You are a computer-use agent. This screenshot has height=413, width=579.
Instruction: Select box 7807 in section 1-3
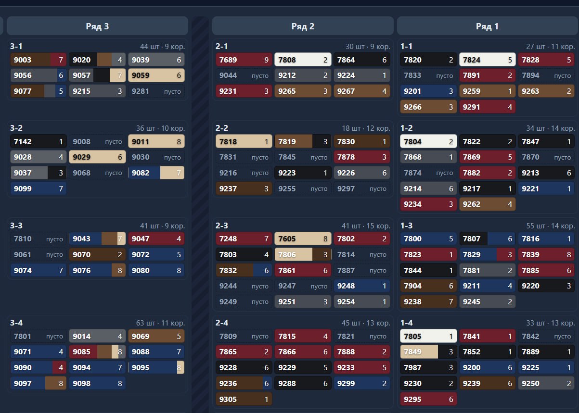click(x=488, y=239)
